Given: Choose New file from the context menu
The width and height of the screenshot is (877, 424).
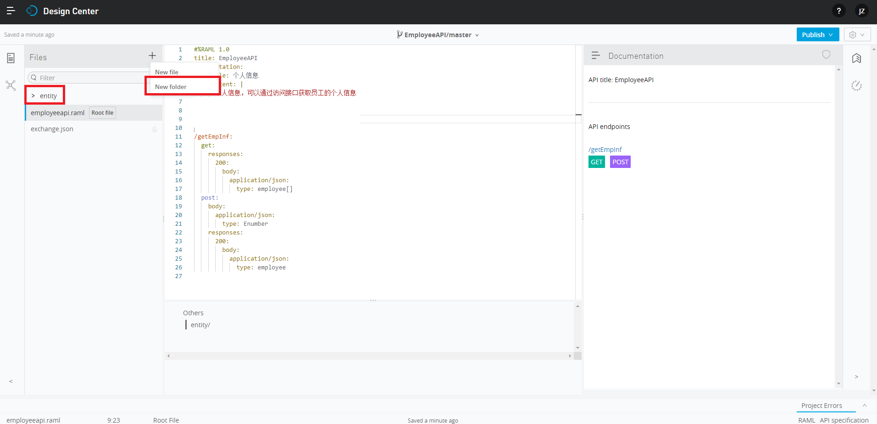Looking at the screenshot, I should [x=167, y=72].
